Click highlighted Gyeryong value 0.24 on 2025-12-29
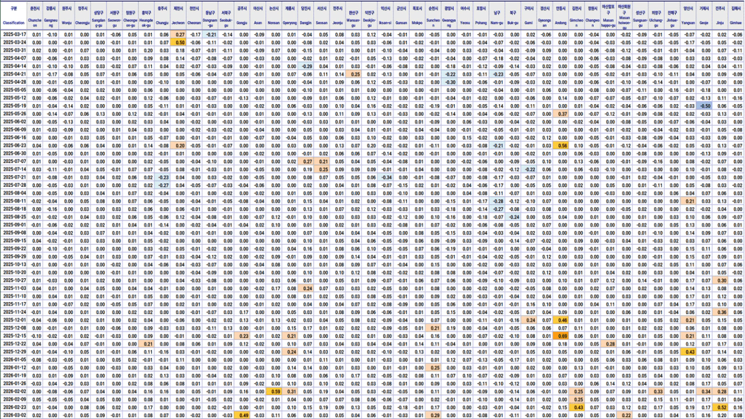Viewport: 745px width, 419px height. pyautogui.click(x=290, y=352)
